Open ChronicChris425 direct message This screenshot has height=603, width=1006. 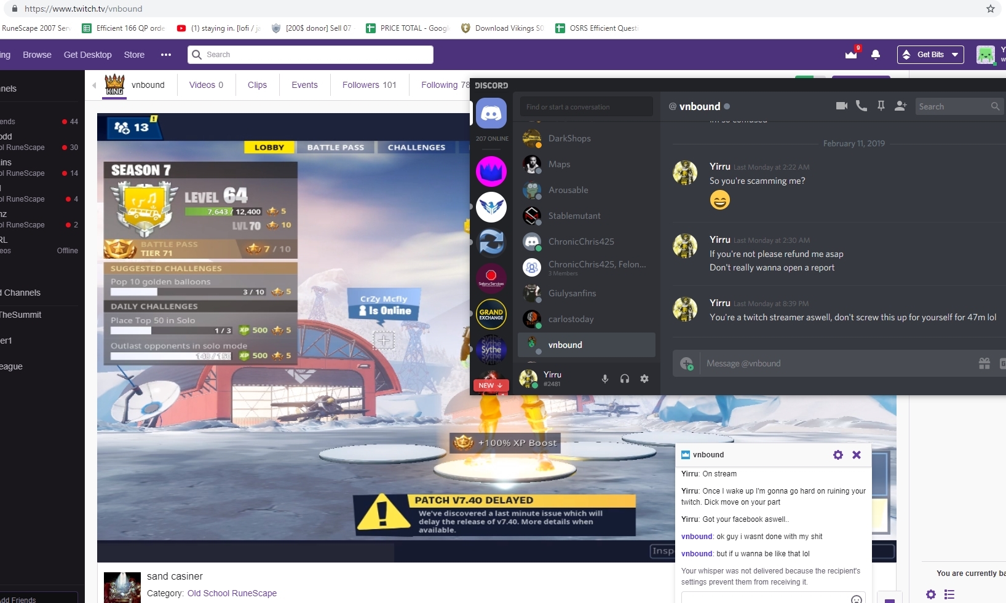(x=587, y=242)
